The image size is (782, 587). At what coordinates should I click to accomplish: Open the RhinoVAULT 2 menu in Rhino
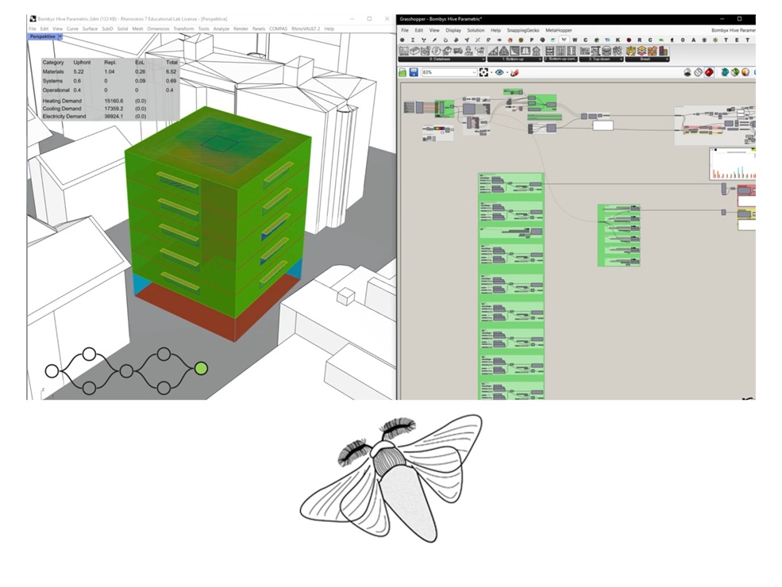point(305,29)
